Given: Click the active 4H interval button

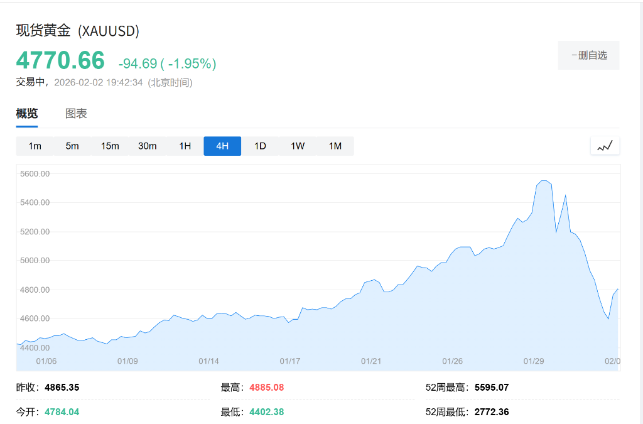Looking at the screenshot, I should pos(222,146).
